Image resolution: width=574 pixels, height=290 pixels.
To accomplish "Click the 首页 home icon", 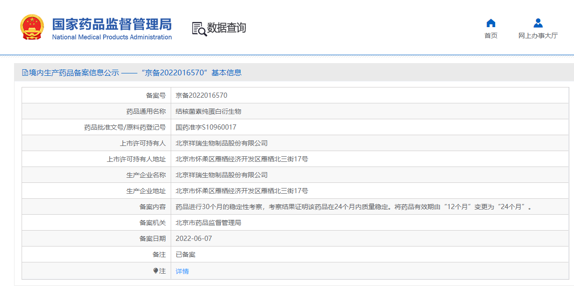I will tap(491, 22).
